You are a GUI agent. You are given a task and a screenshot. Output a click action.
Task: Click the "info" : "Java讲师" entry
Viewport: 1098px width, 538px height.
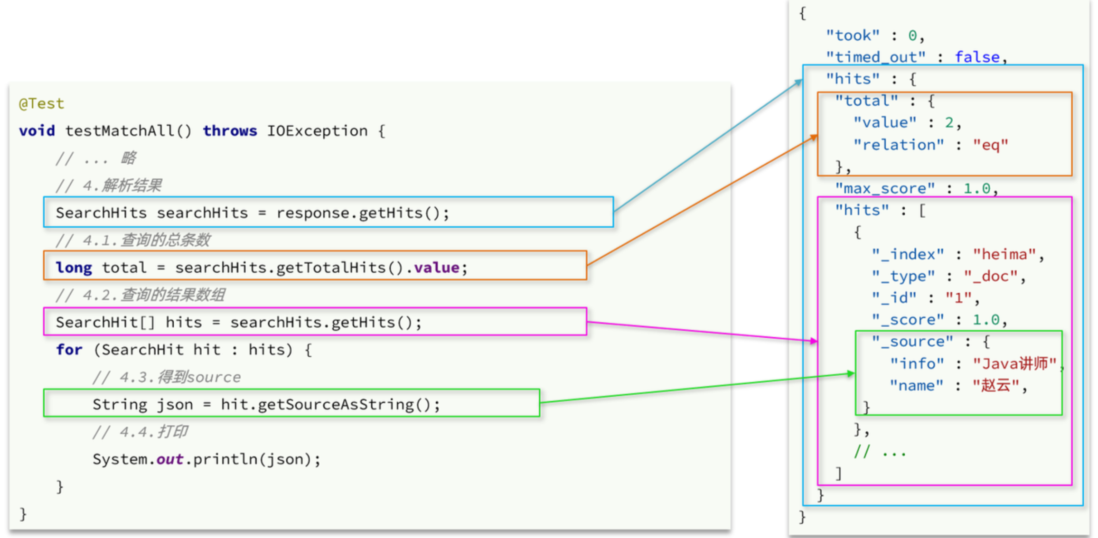point(973,364)
